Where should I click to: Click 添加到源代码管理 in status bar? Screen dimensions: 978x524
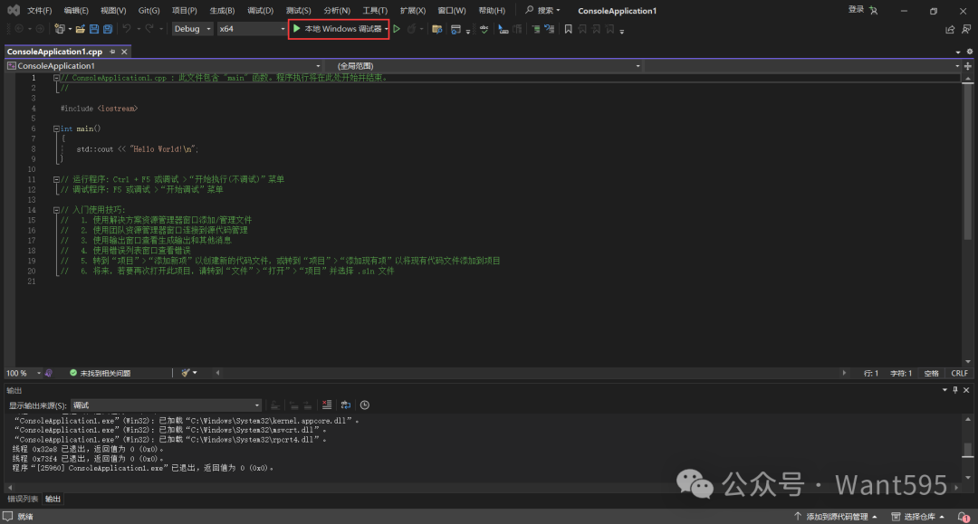pyautogui.click(x=837, y=517)
